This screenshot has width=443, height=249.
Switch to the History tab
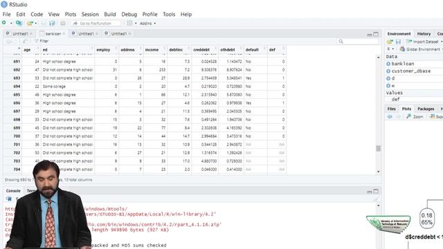(x=424, y=34)
